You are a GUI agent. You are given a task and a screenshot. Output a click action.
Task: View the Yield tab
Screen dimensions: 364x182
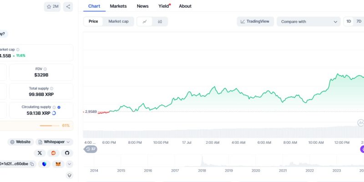164,6
